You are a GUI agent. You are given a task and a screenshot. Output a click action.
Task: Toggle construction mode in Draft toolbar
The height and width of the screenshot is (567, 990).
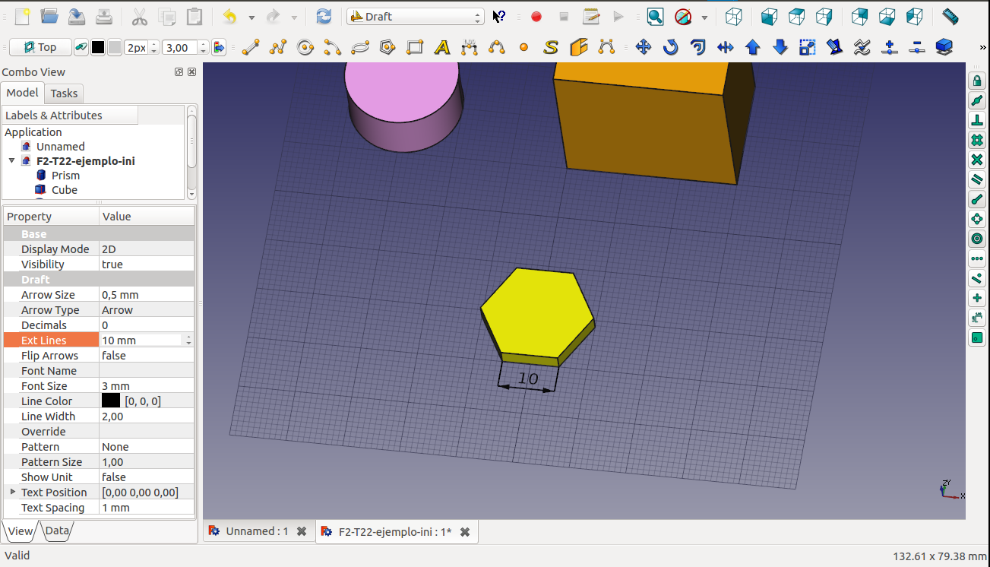point(80,48)
